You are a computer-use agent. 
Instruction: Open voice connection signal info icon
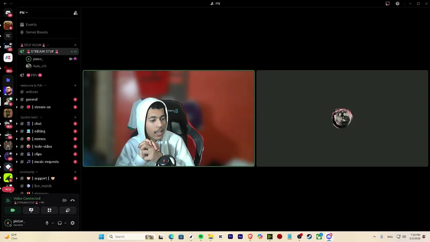pyautogui.click(x=8, y=200)
